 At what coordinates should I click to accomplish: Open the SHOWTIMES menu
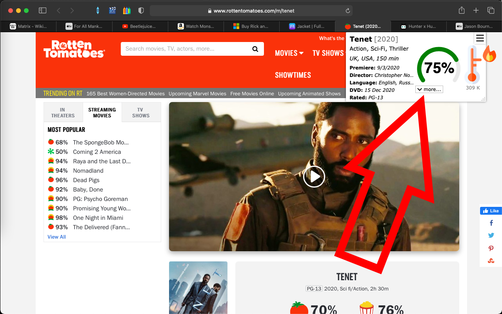(293, 75)
